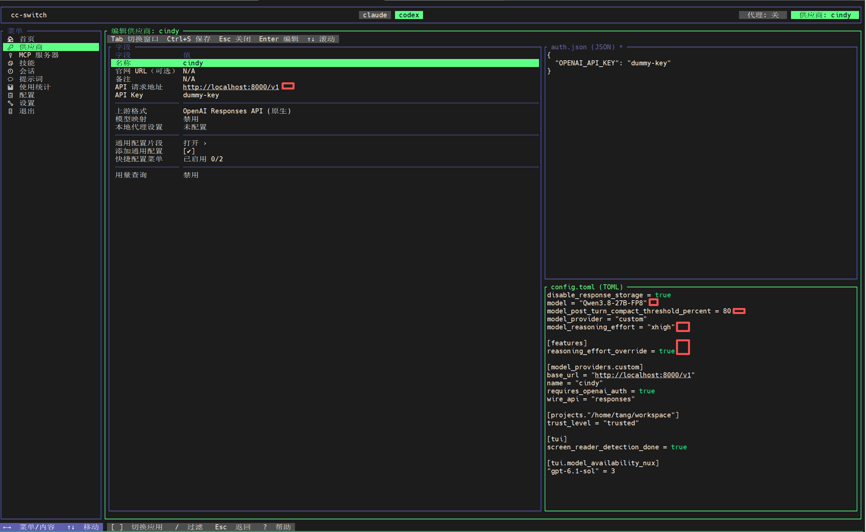Click the chart icon beside 使用统计
866x532 pixels.
tap(11, 87)
